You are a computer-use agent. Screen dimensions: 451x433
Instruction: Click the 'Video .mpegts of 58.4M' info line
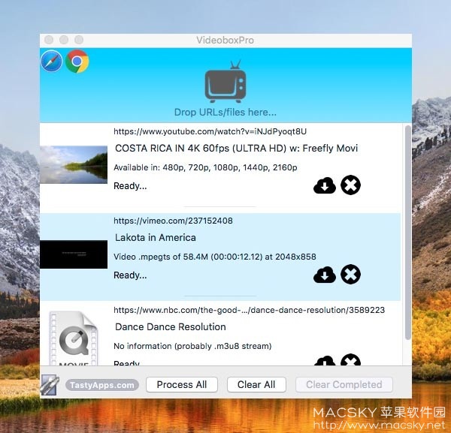pos(215,257)
